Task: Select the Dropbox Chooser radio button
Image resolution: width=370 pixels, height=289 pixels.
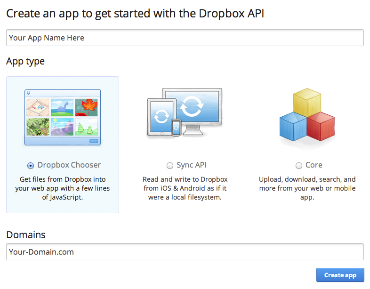Action: point(31,166)
